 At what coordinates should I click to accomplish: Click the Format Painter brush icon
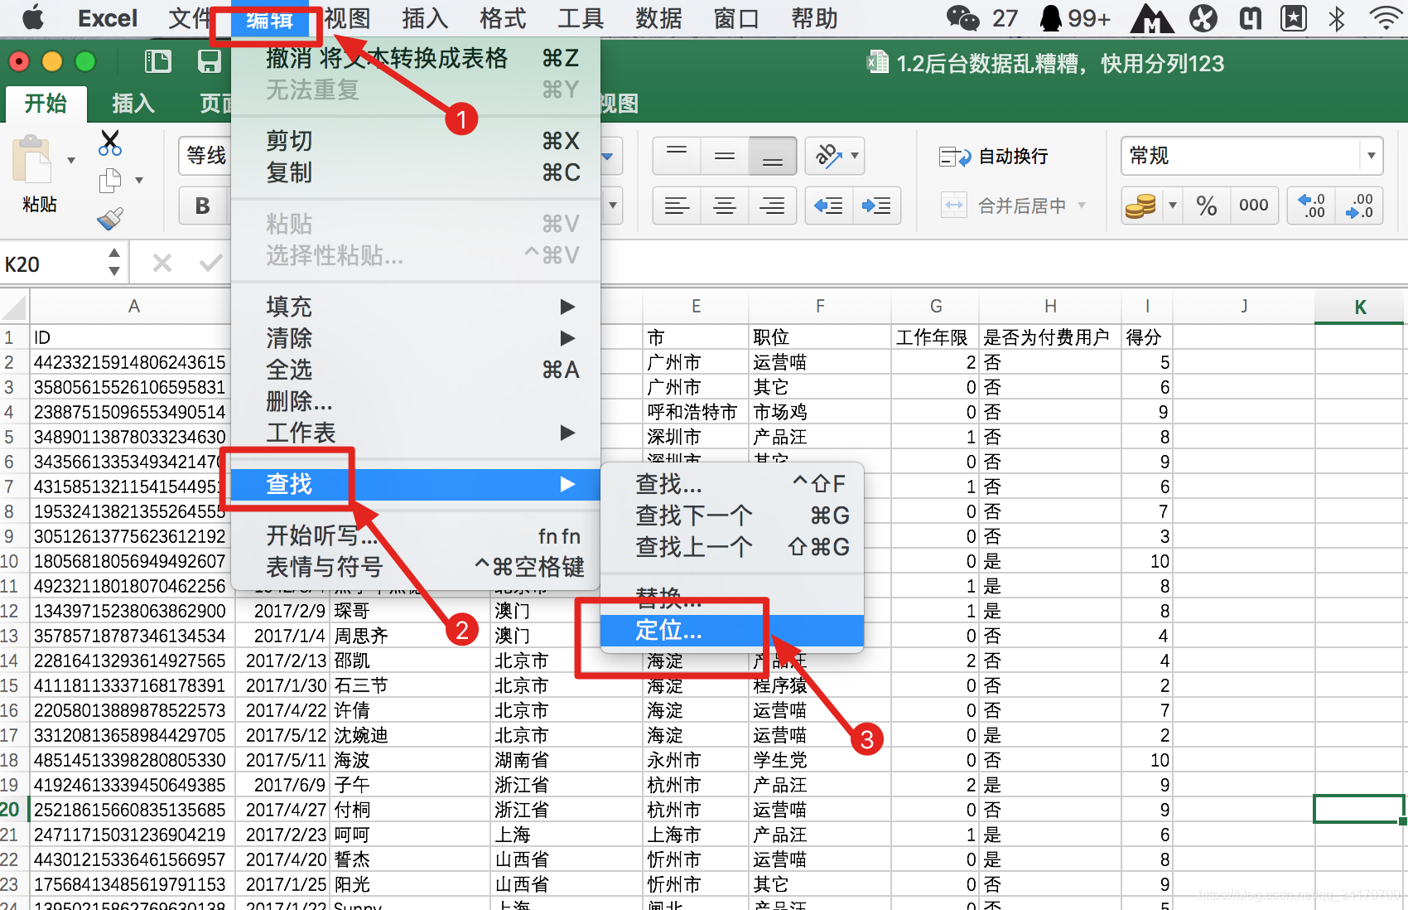(110, 218)
